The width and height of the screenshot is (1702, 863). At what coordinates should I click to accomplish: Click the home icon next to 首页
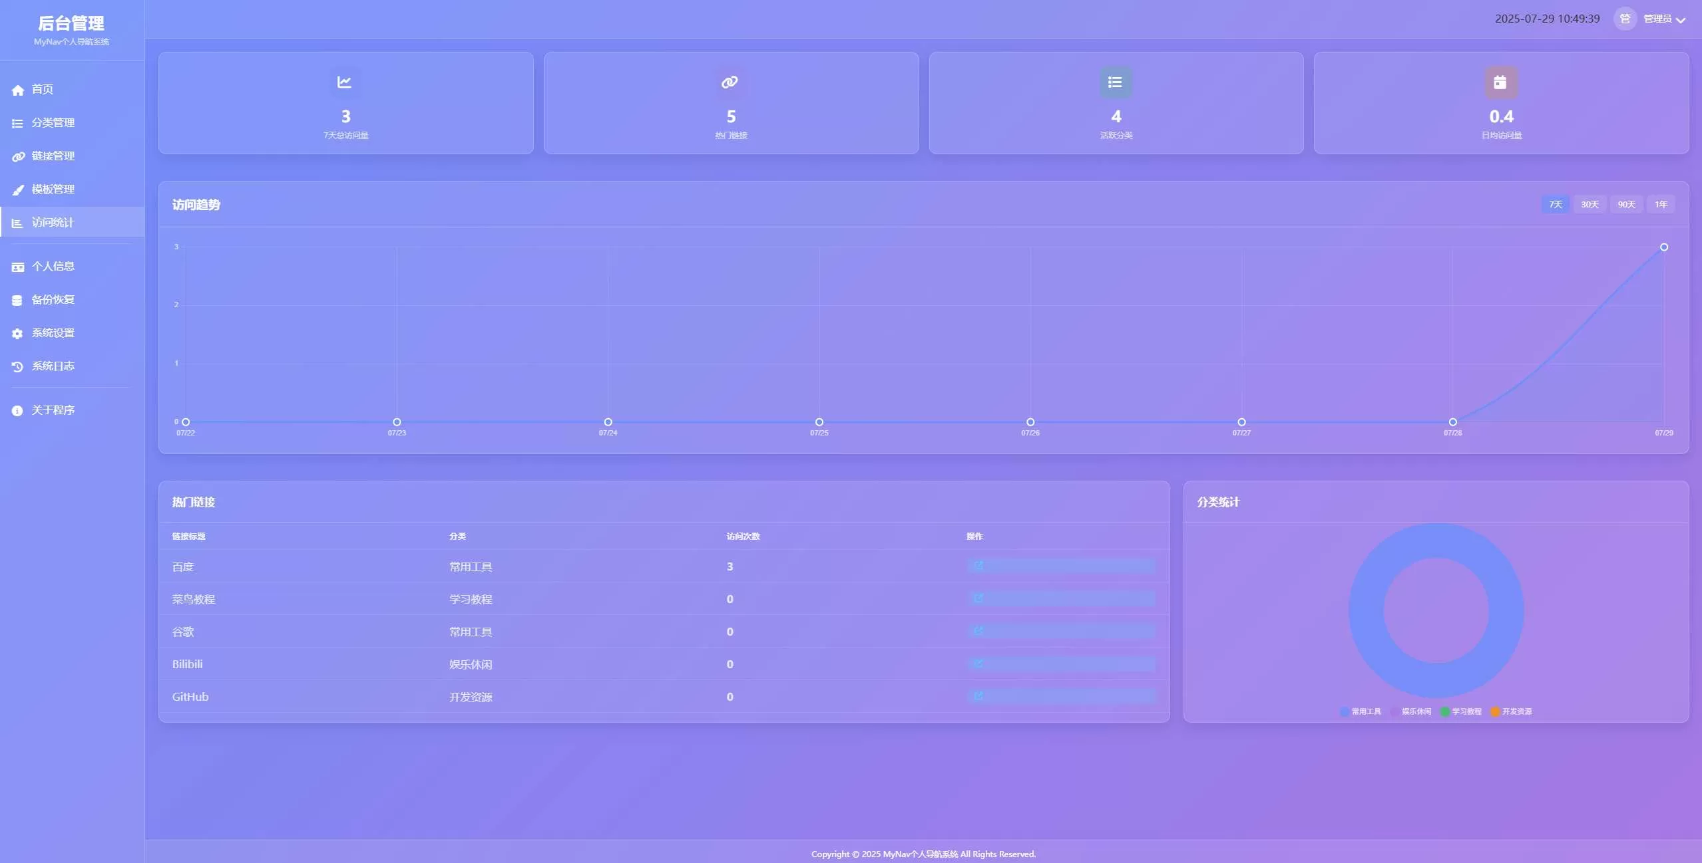click(x=18, y=90)
